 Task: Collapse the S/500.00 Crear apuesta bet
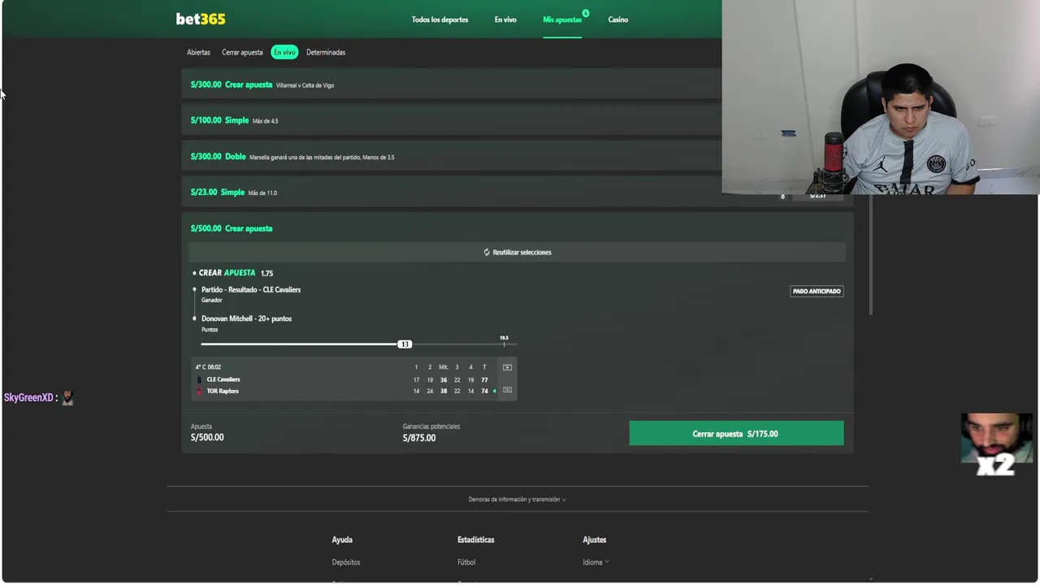[517, 228]
